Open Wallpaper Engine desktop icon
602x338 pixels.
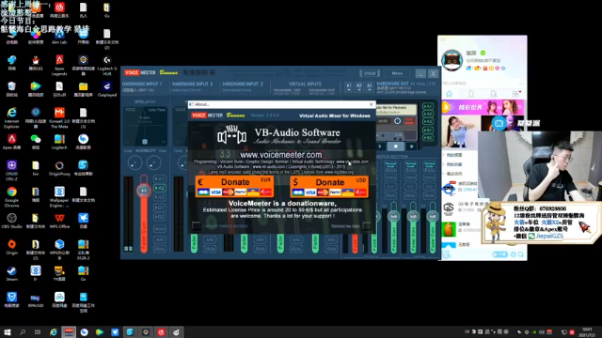(x=59, y=197)
